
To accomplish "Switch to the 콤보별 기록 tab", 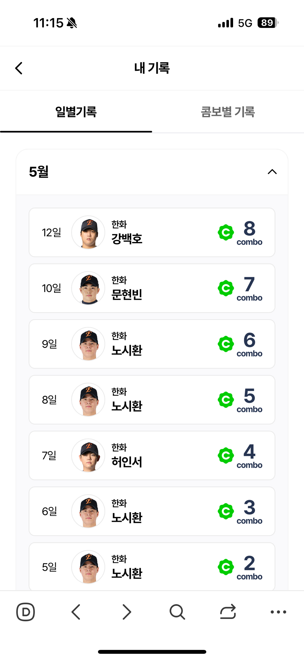I will point(228,112).
